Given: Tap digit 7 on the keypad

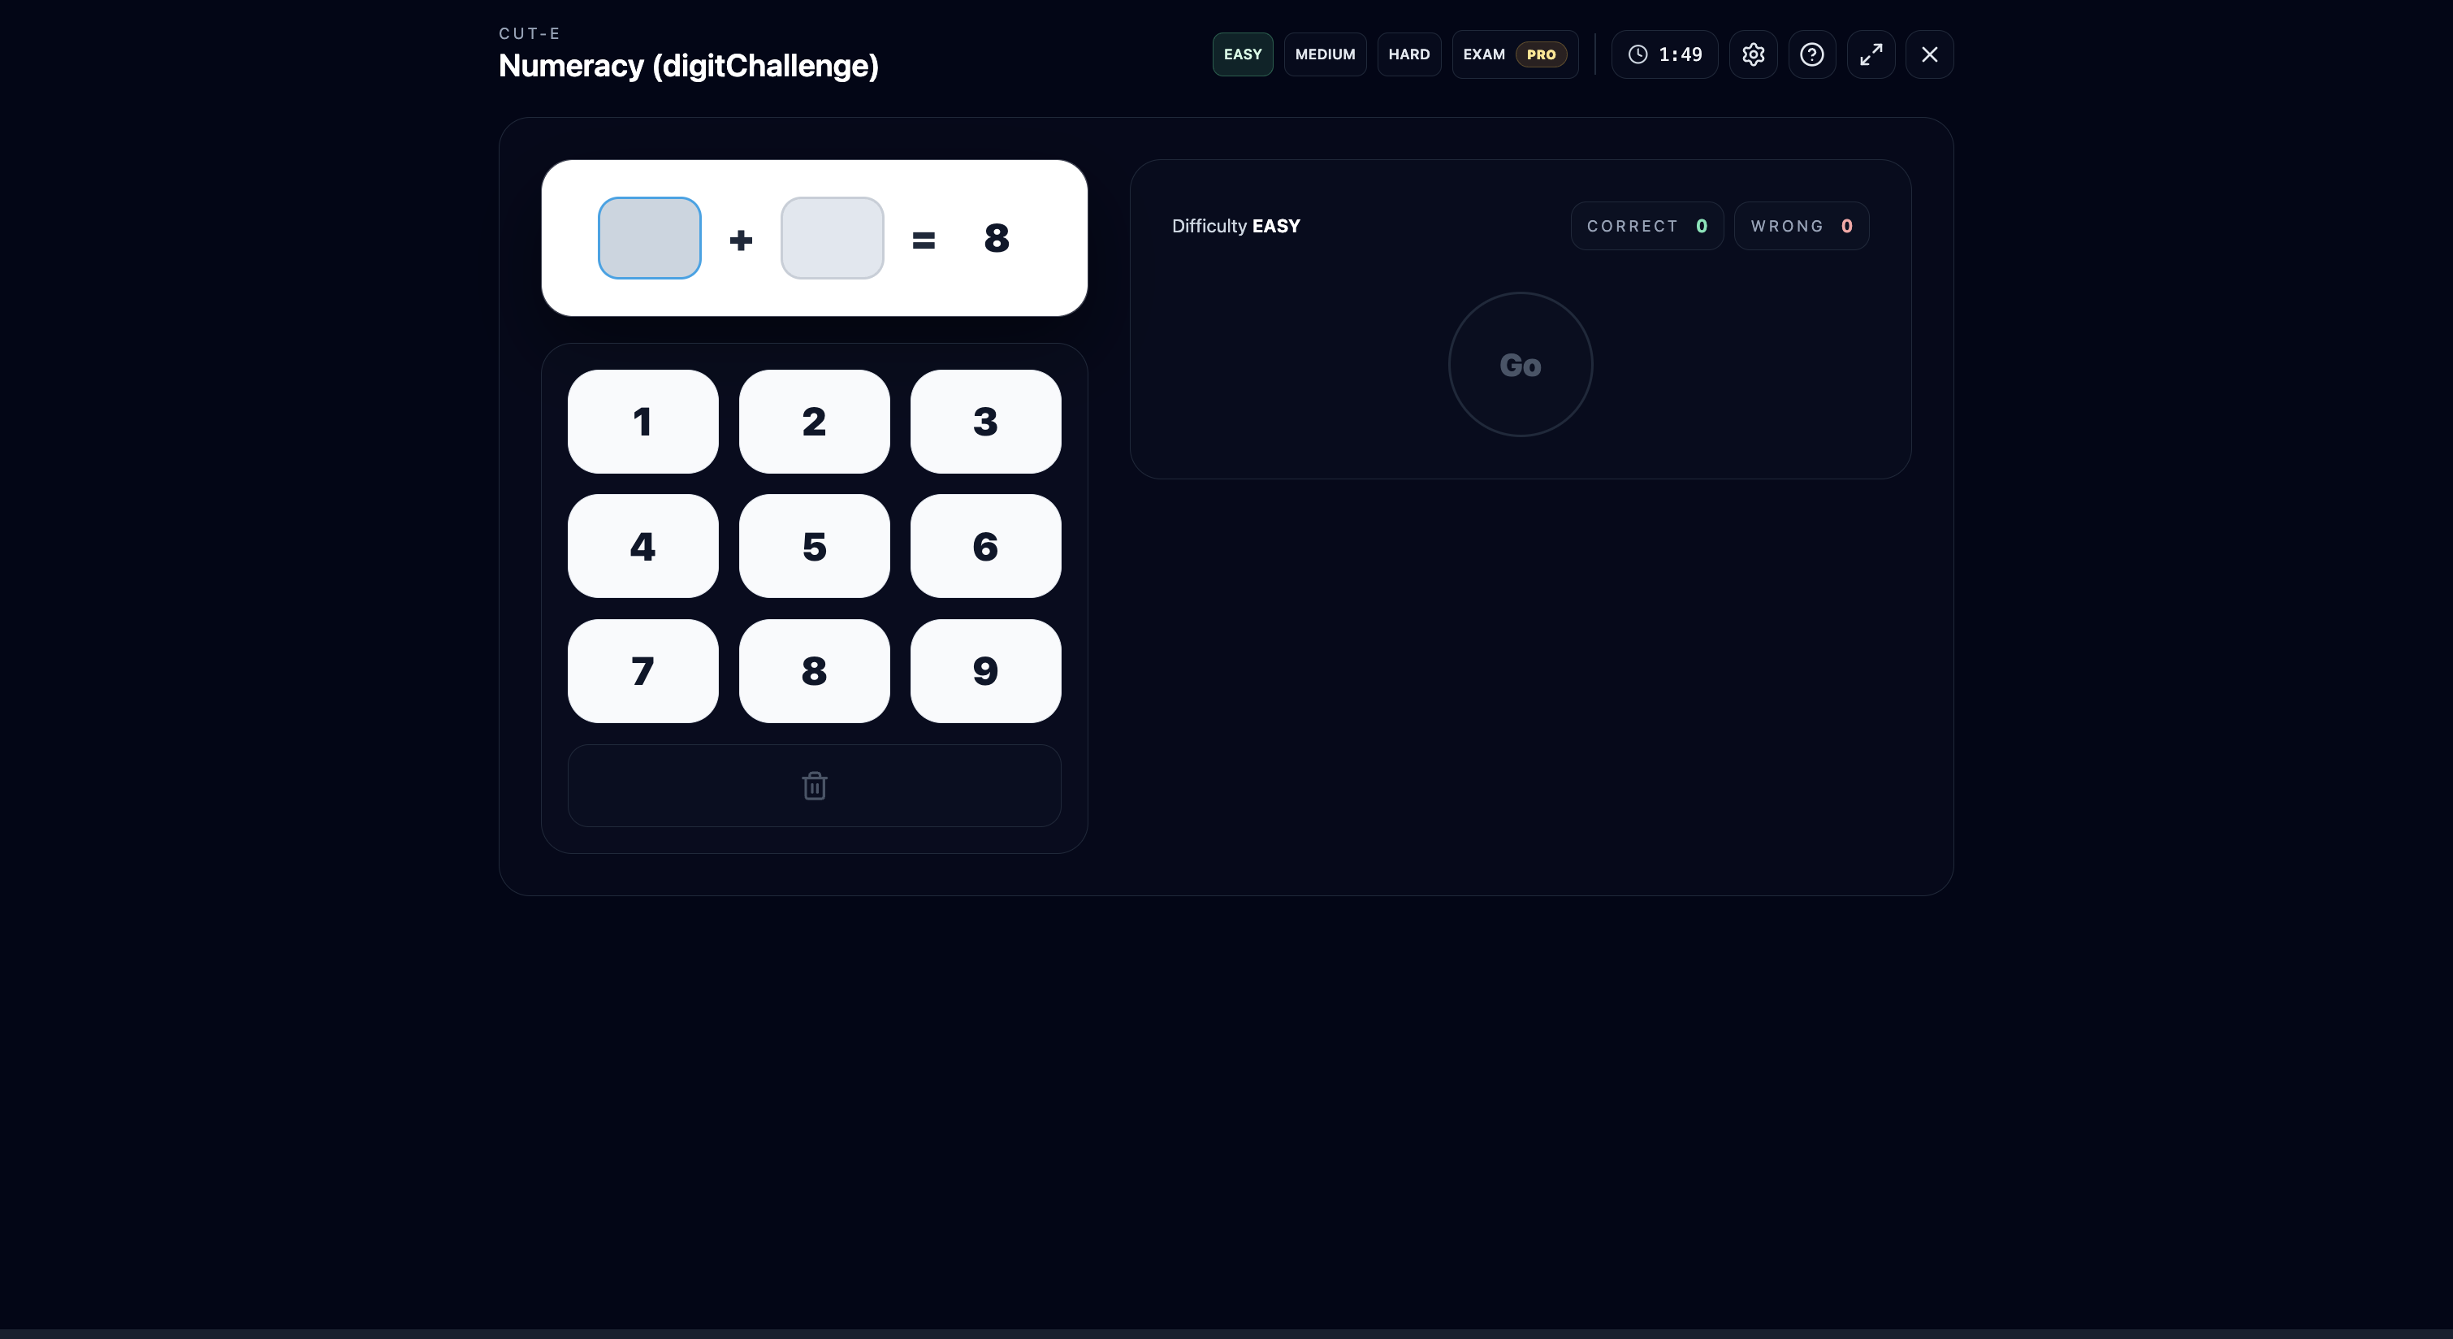Looking at the screenshot, I should [642, 671].
